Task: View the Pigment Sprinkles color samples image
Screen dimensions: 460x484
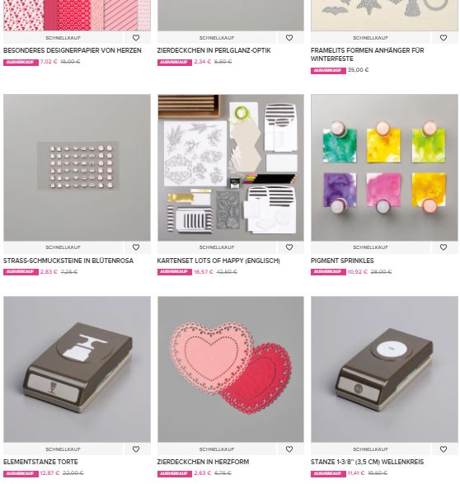Action: point(384,167)
